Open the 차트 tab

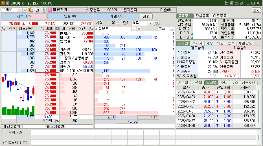point(224,82)
